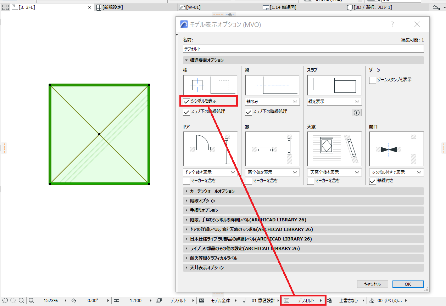Toggle 柱 スラブ下の陰線処理 checkbox

[x=186, y=112]
